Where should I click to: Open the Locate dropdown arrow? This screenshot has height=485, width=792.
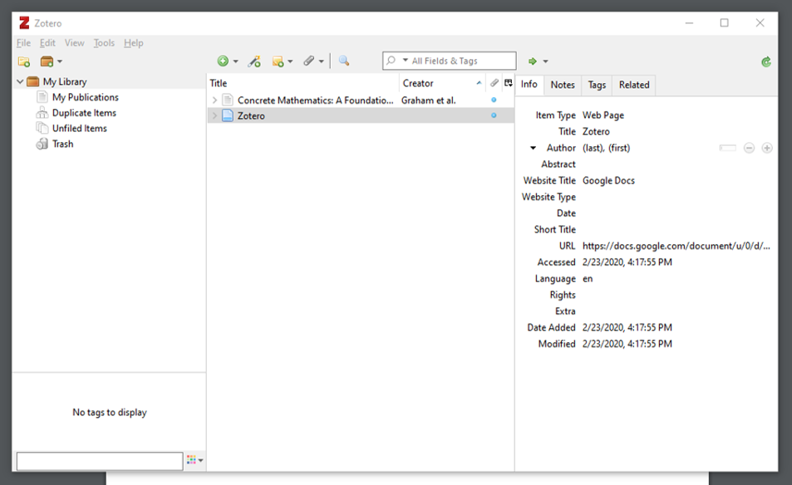click(545, 61)
